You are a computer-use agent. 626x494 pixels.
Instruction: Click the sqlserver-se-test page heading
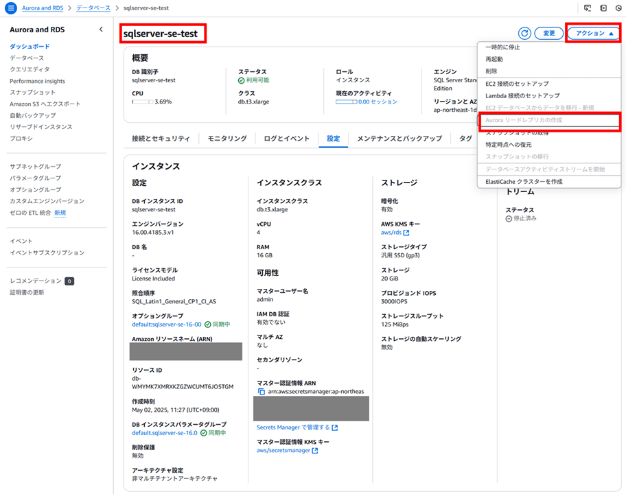point(161,34)
